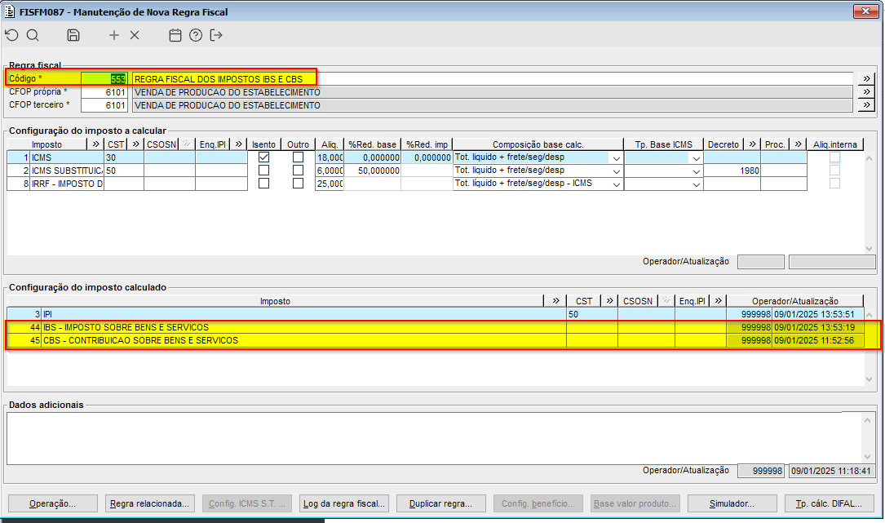Open help question mark icon

195,35
